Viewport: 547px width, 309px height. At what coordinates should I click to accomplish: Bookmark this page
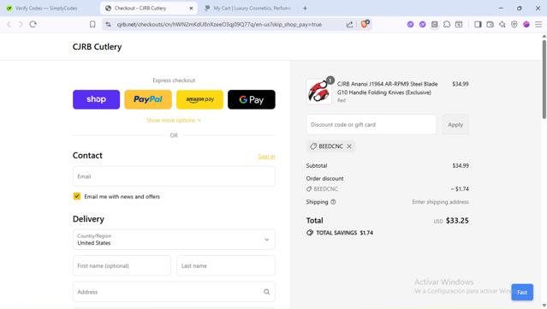tap(92, 24)
